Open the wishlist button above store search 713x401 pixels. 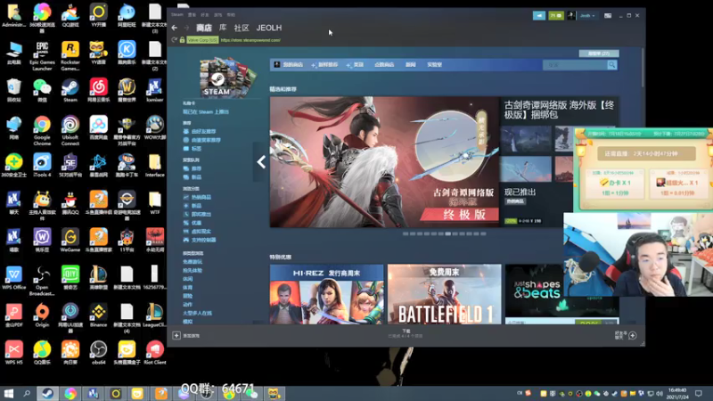click(x=598, y=53)
